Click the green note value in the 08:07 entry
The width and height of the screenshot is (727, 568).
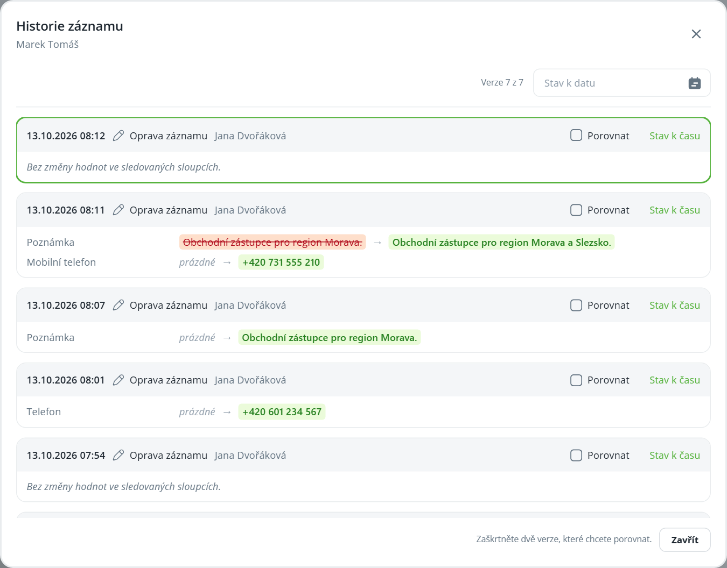coord(330,337)
